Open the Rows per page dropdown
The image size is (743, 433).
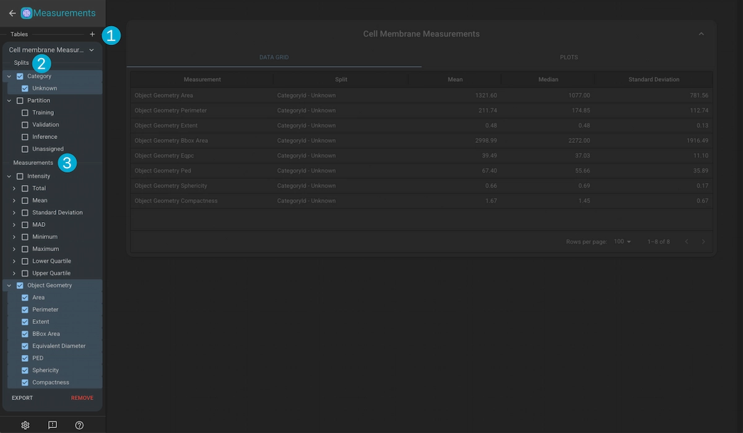click(622, 241)
